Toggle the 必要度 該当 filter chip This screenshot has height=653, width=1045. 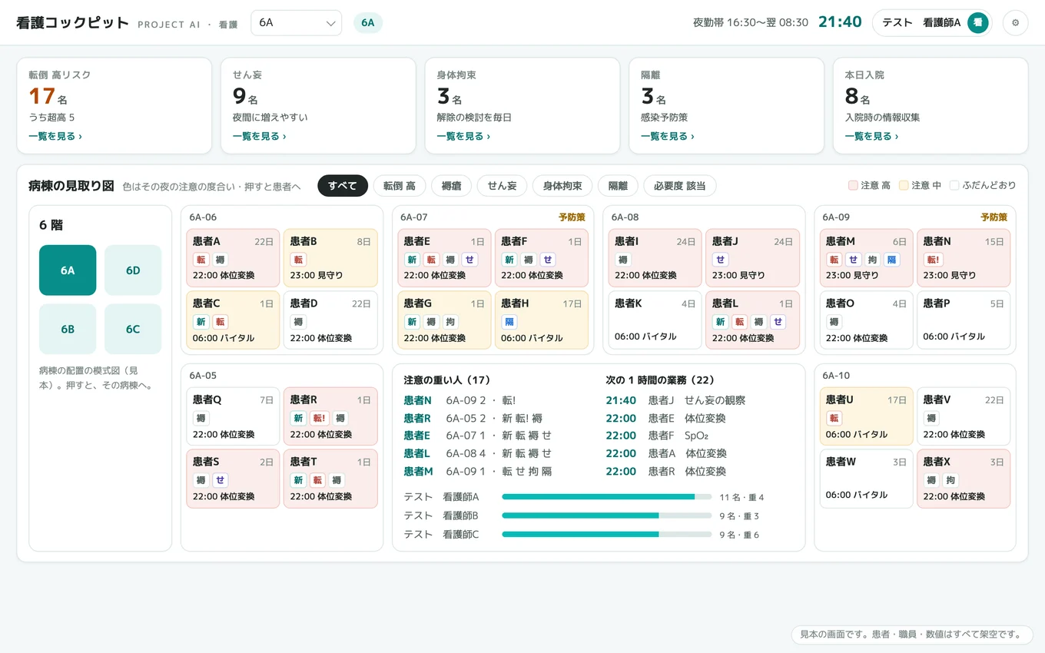(680, 186)
